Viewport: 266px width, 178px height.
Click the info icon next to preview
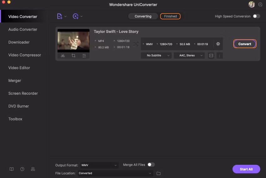[x=219, y=56]
